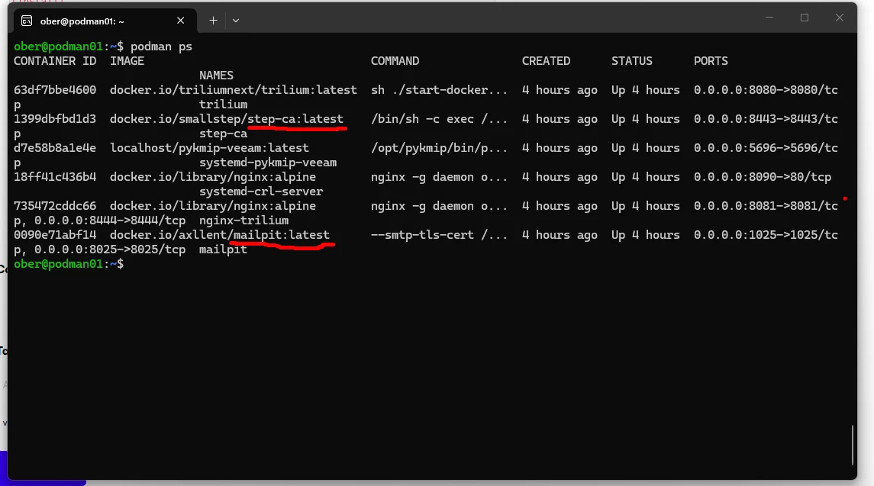This screenshot has width=874, height=486.
Task: Minimize the terminal window
Action: click(769, 18)
